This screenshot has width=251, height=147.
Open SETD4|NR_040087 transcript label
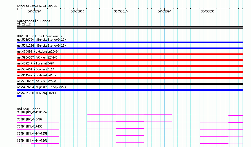pyautogui.click(x=30, y=119)
